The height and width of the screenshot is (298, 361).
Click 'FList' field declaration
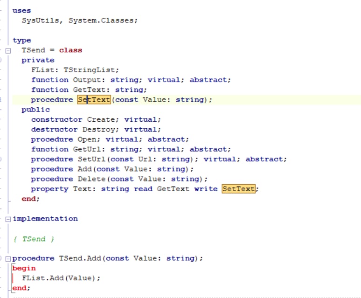[x=43, y=70]
